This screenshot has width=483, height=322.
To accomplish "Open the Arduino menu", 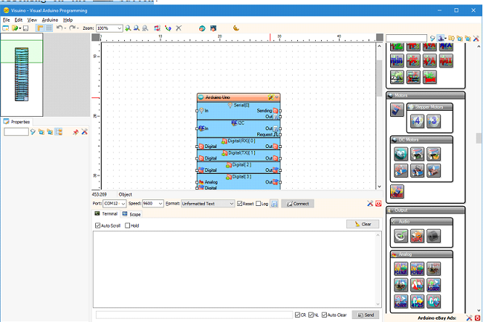I will (x=50, y=20).
